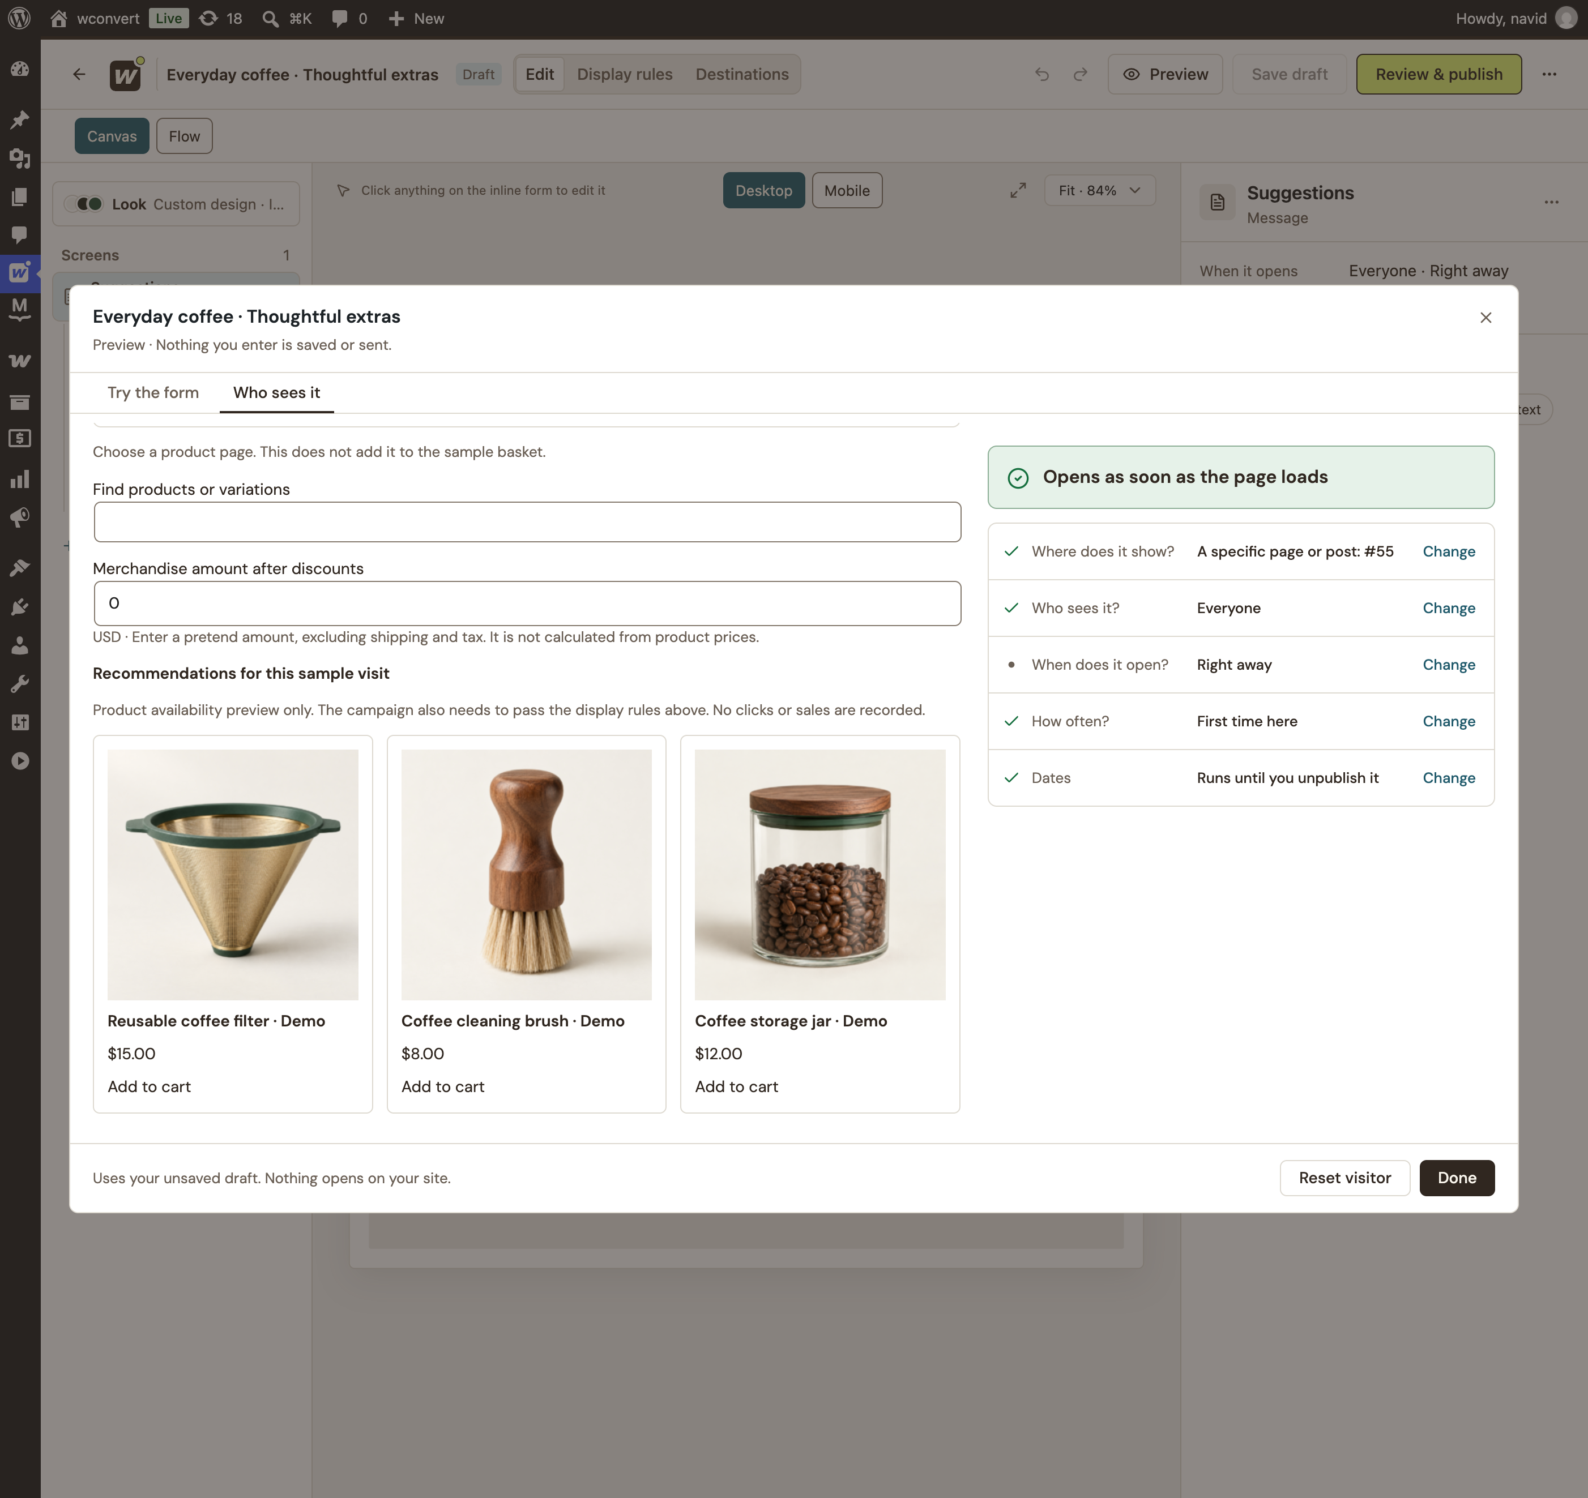Open the Destinations tab
The width and height of the screenshot is (1588, 1498).
coord(742,74)
